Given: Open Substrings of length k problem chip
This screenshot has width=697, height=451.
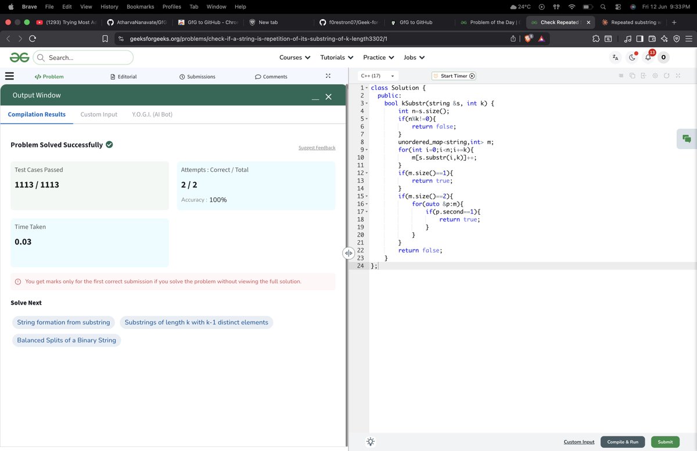Looking at the screenshot, I should coord(196,322).
